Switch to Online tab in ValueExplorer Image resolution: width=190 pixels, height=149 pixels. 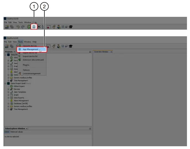tap(7, 132)
